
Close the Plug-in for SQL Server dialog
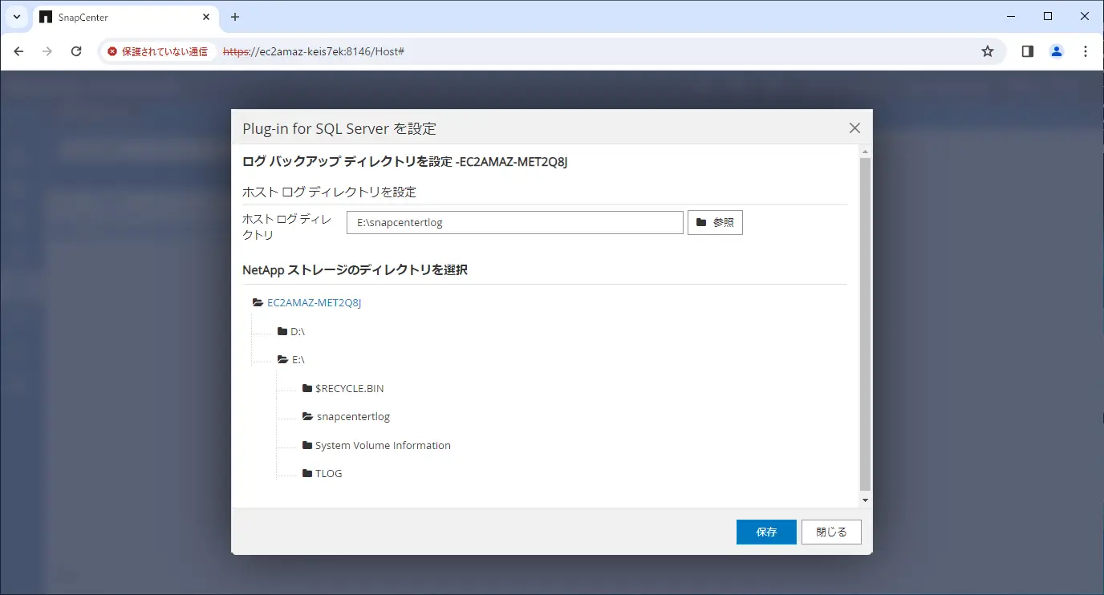(x=854, y=128)
